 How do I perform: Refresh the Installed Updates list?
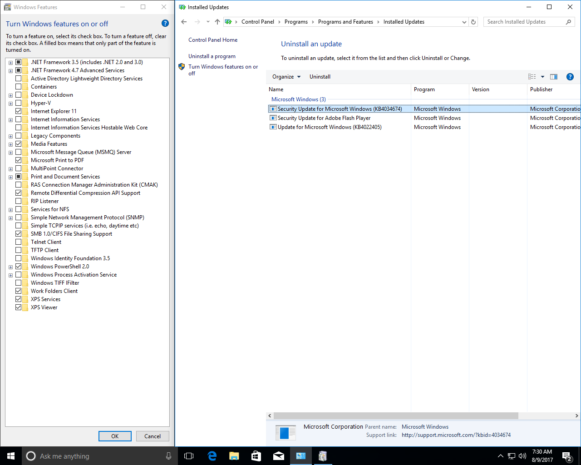point(473,22)
